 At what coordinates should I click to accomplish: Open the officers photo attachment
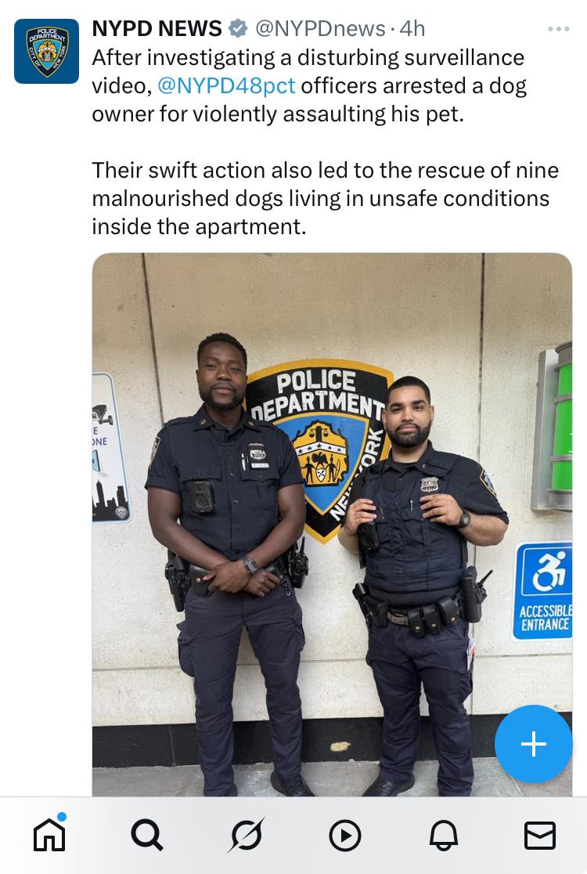click(332, 525)
